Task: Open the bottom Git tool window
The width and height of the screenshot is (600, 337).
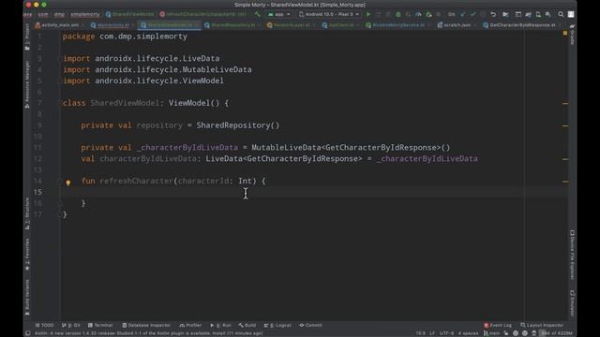Action: pyautogui.click(x=71, y=325)
